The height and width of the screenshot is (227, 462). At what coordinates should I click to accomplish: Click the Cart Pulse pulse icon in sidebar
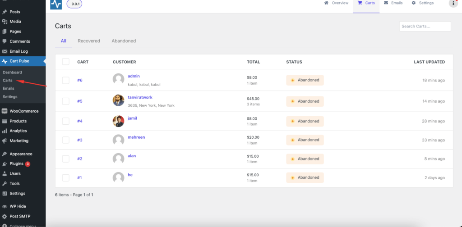point(5,61)
